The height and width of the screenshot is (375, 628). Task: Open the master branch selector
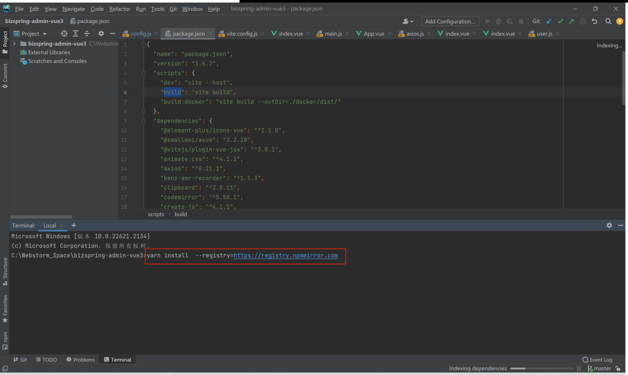599,369
